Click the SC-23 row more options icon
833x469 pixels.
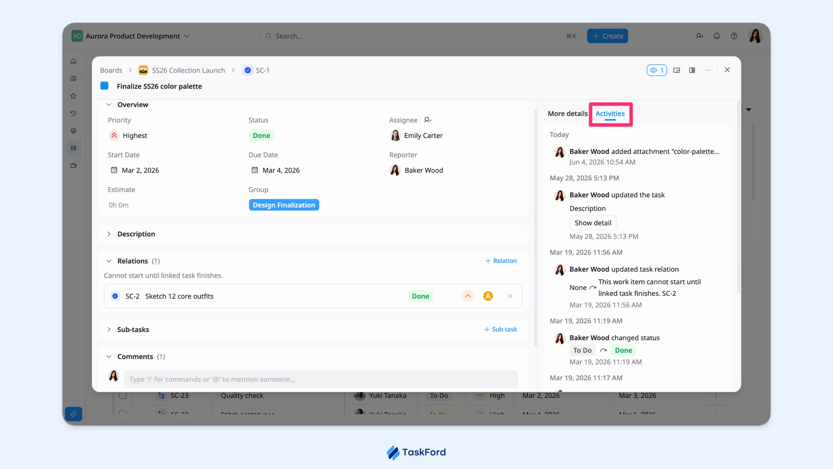point(716,395)
